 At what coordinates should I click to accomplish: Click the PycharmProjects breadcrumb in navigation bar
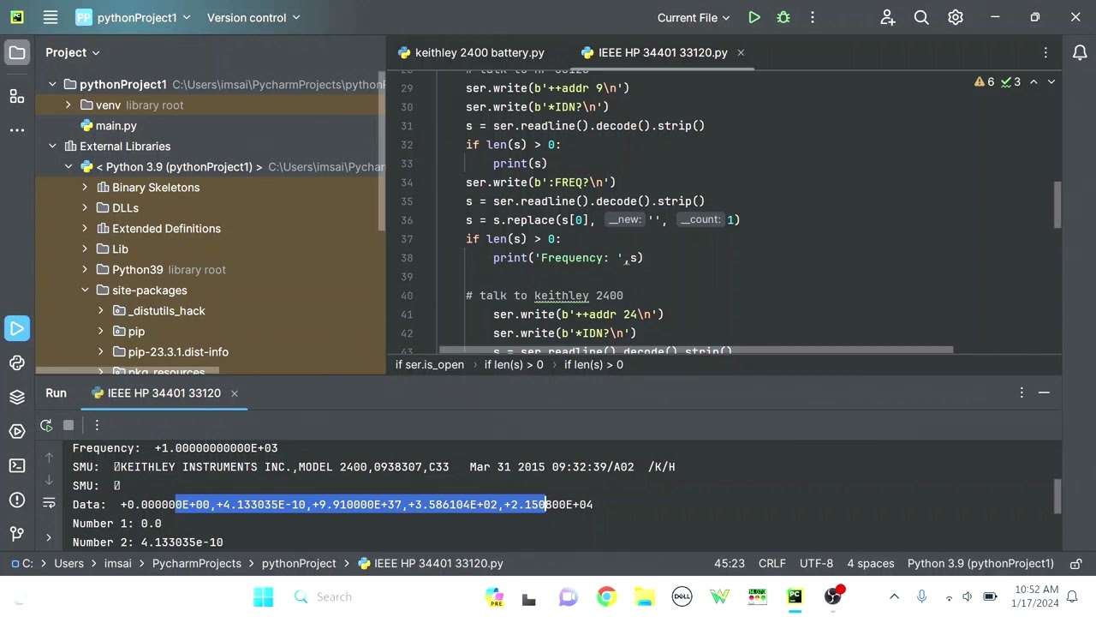(x=196, y=563)
